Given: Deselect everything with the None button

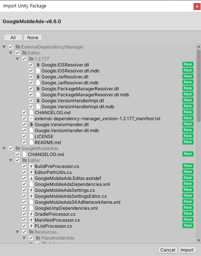Looking at the screenshot, I should click(x=33, y=38).
